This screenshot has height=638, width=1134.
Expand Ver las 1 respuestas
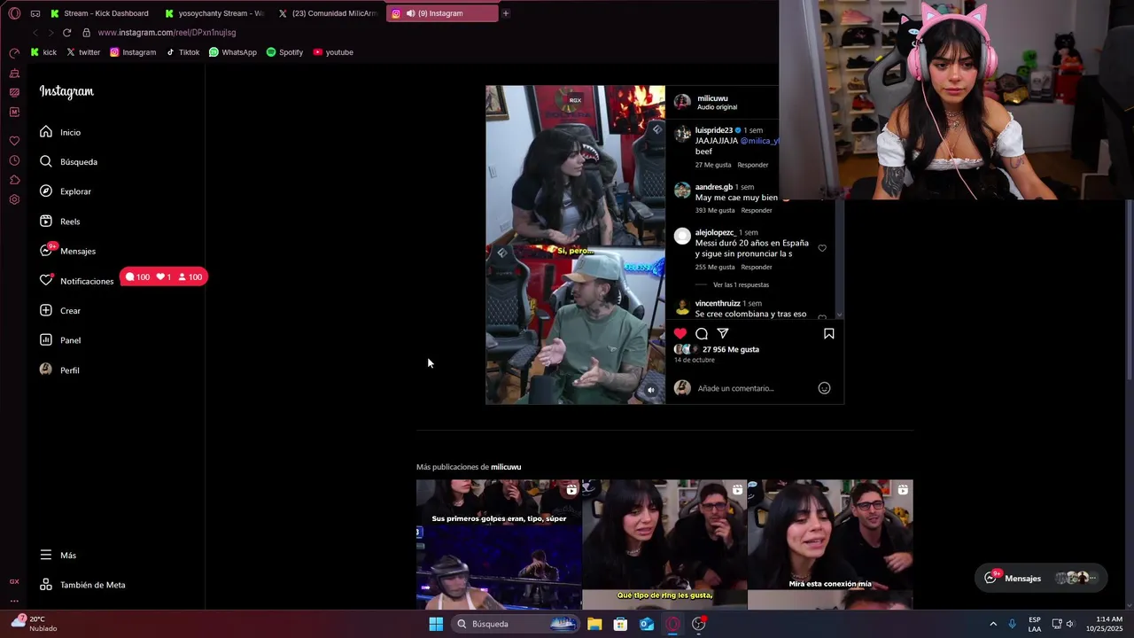pyautogui.click(x=741, y=285)
